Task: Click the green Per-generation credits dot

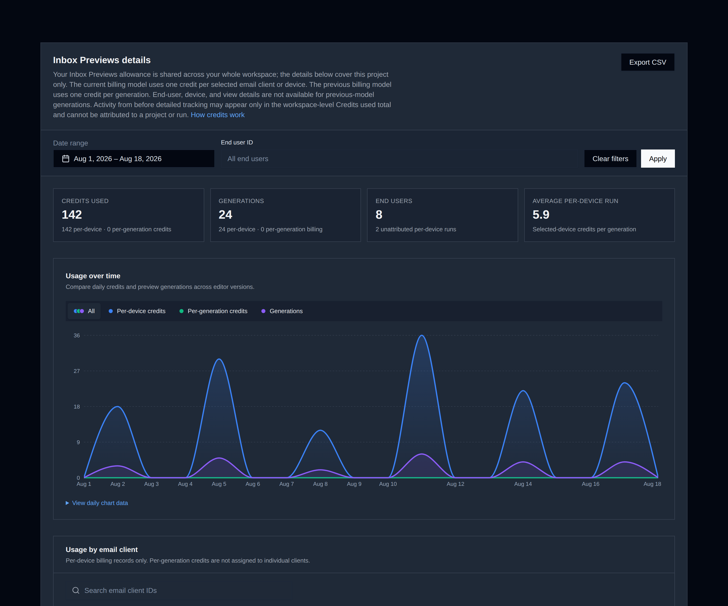Action: pyautogui.click(x=181, y=311)
